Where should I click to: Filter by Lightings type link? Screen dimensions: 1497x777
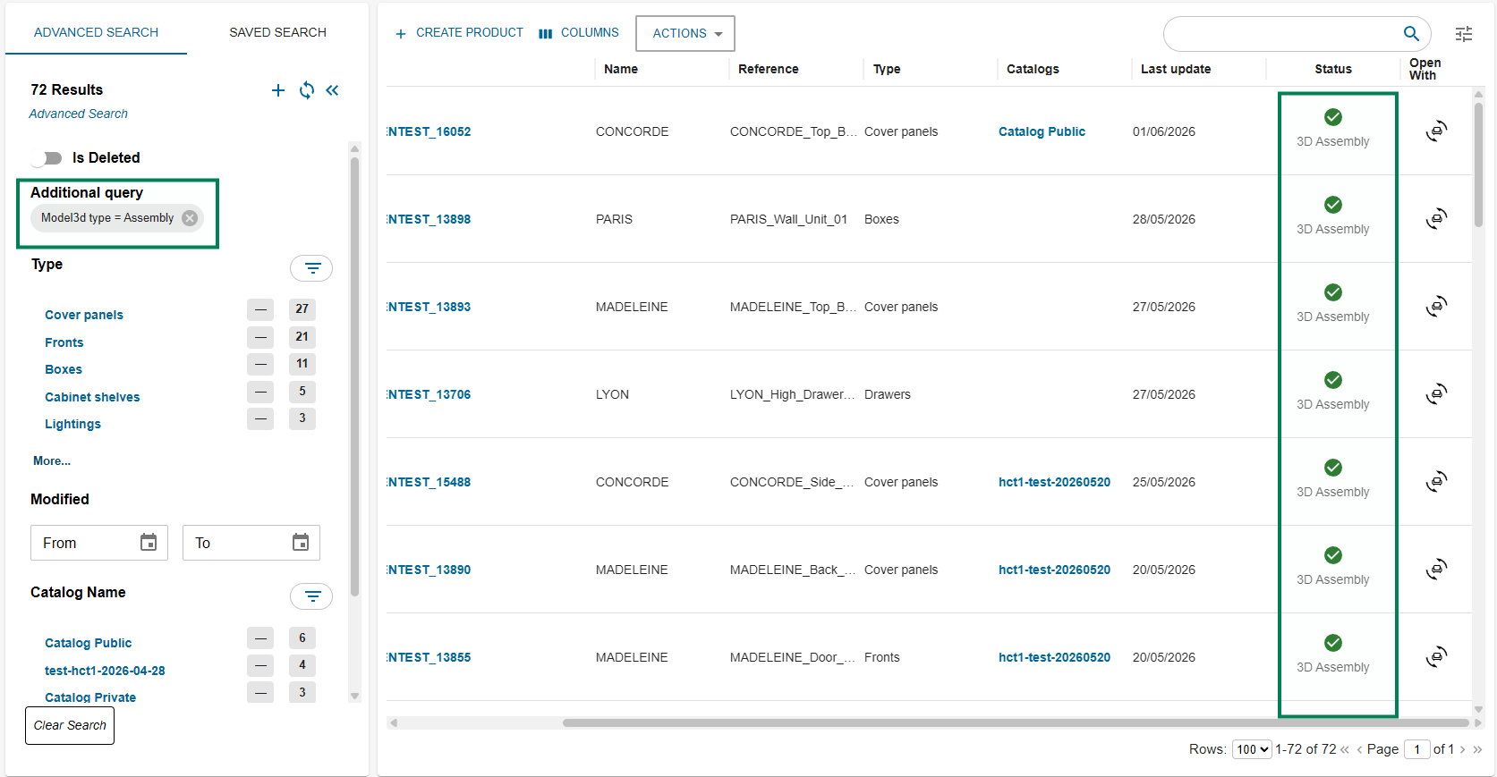click(x=72, y=424)
